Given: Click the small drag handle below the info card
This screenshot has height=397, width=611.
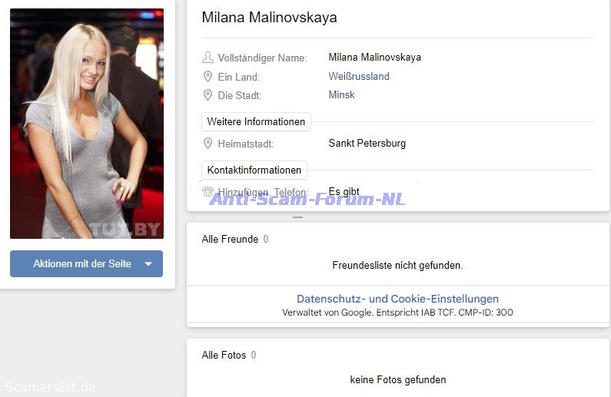Looking at the screenshot, I should [297, 217].
